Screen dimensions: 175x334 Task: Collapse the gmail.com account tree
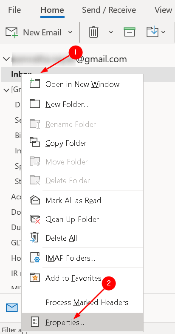click(7, 59)
